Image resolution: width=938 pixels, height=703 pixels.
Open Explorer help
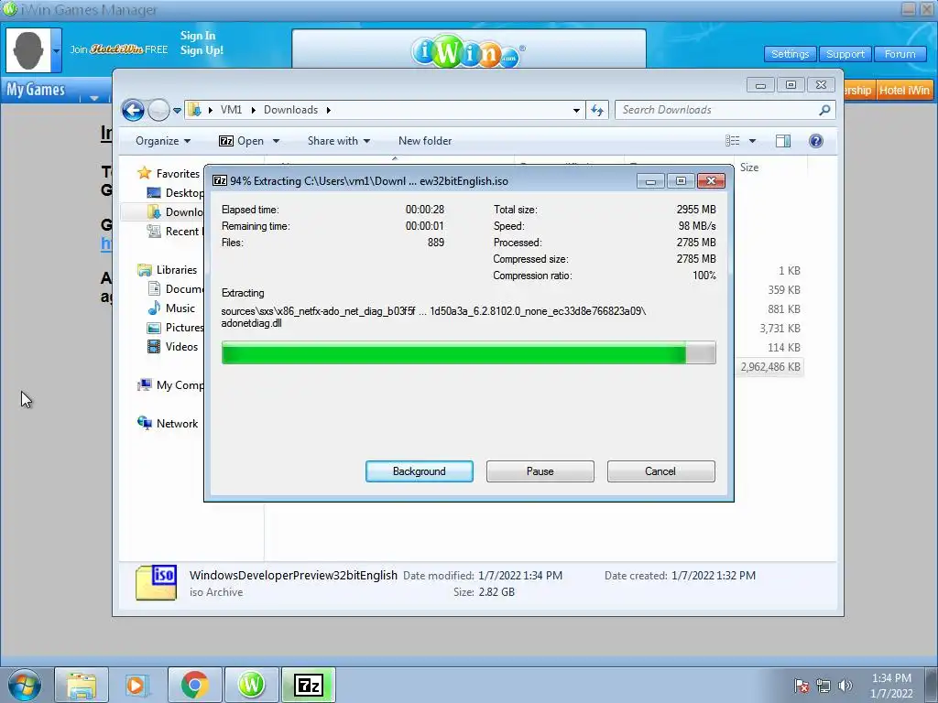tap(816, 140)
